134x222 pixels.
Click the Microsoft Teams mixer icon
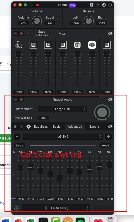92,45
